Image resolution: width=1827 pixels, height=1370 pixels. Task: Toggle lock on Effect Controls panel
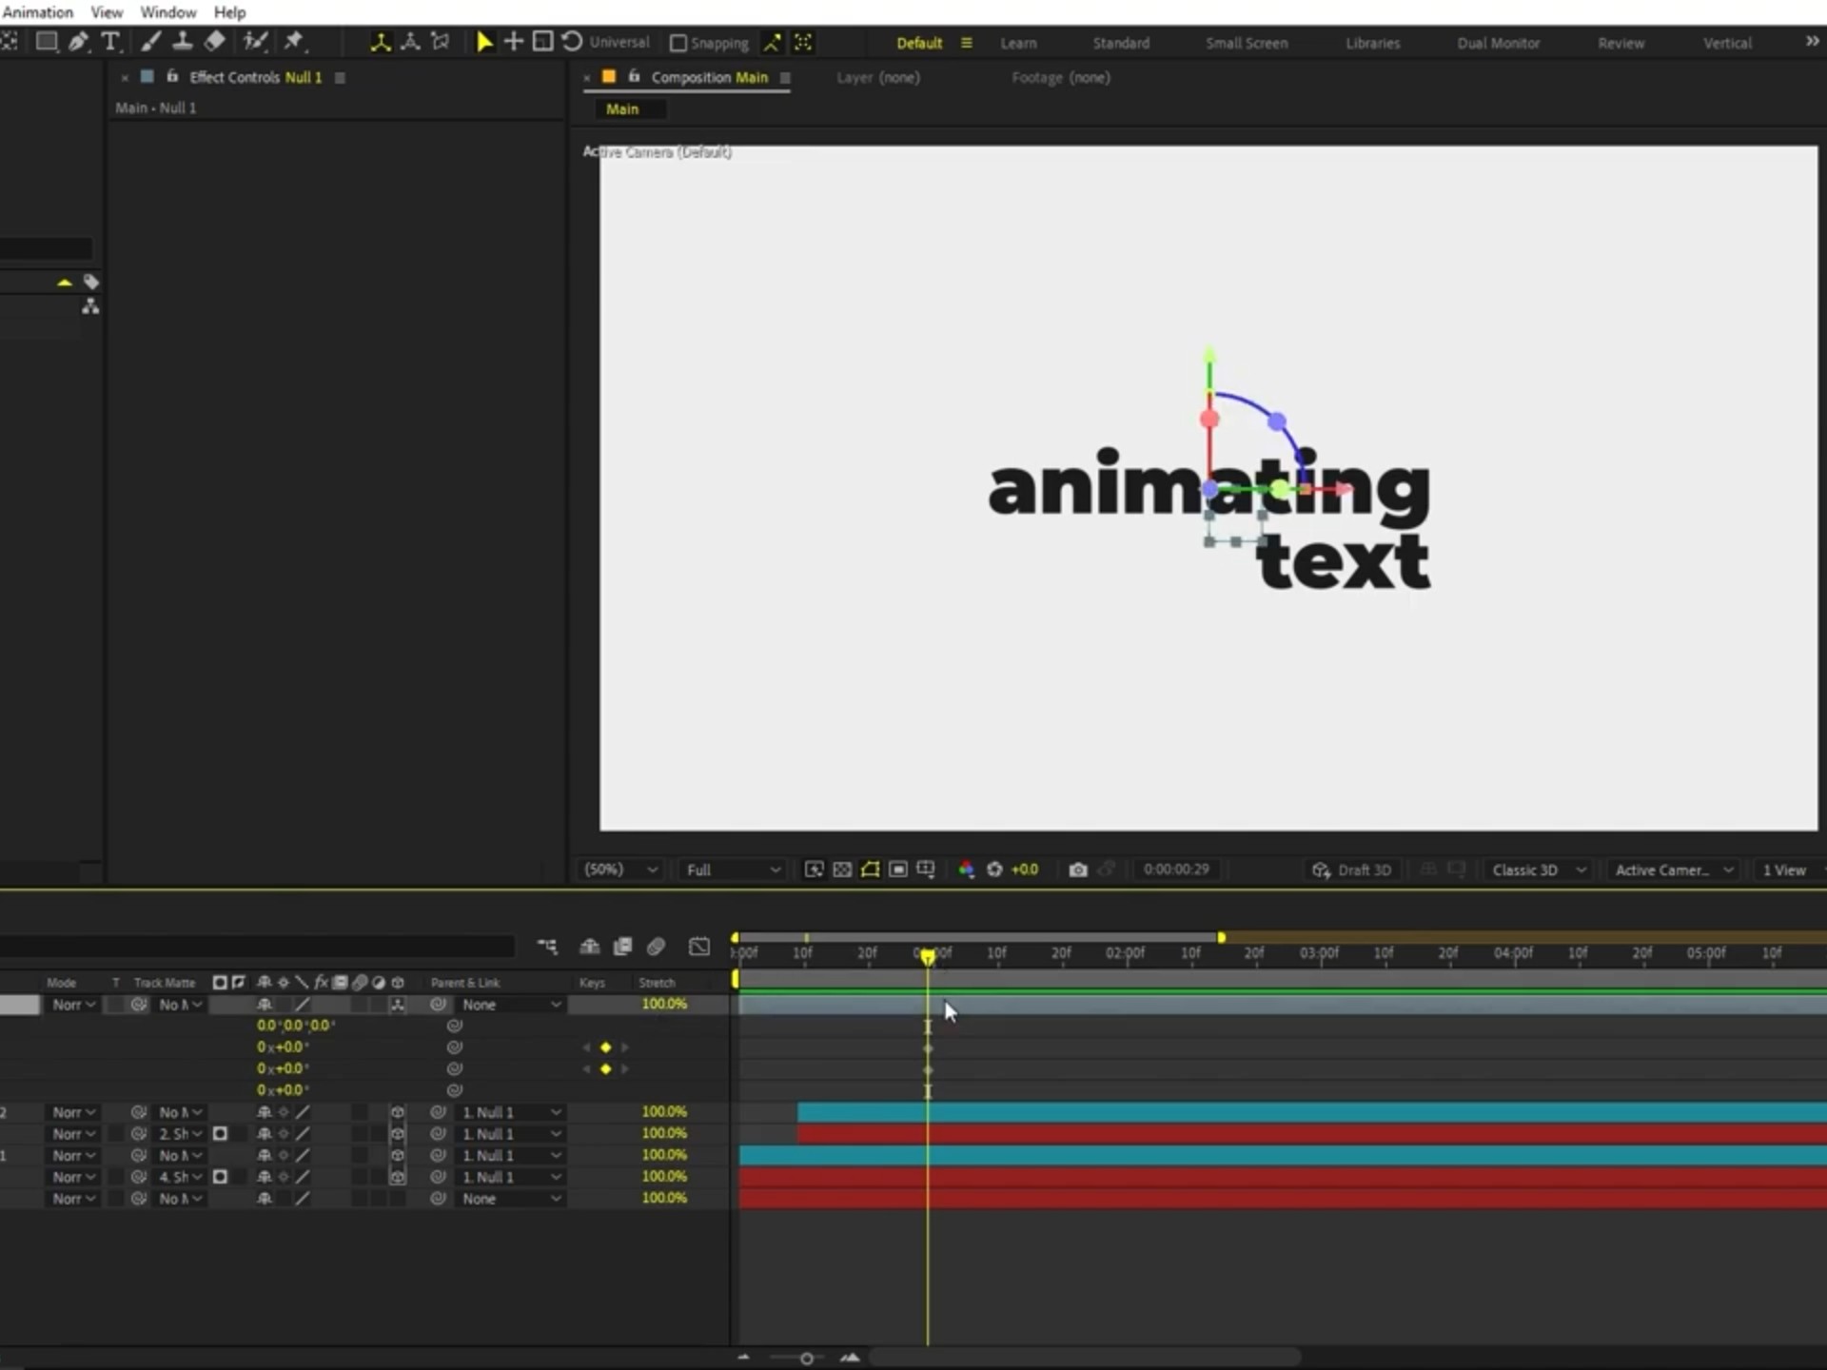pyautogui.click(x=172, y=76)
